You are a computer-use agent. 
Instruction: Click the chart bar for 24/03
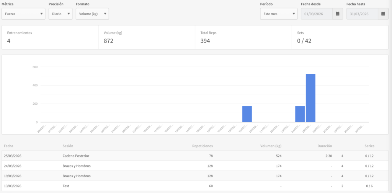300,114
